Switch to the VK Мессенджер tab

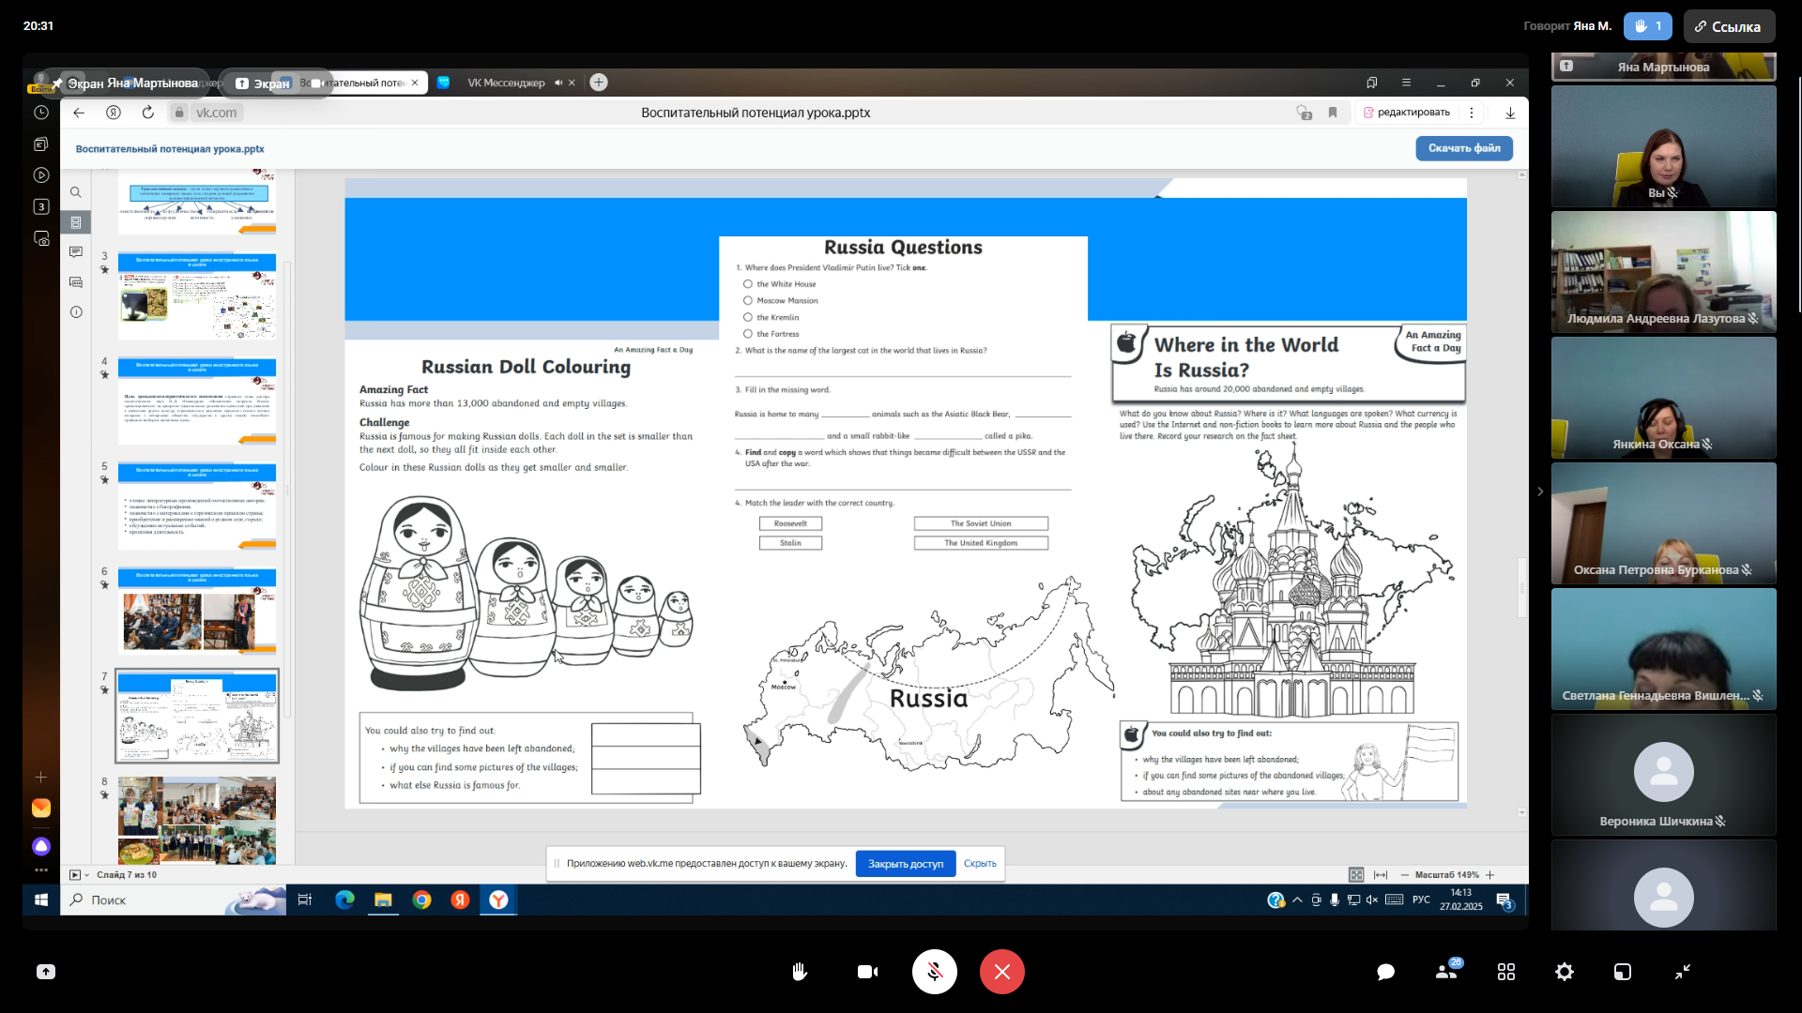tap(506, 83)
